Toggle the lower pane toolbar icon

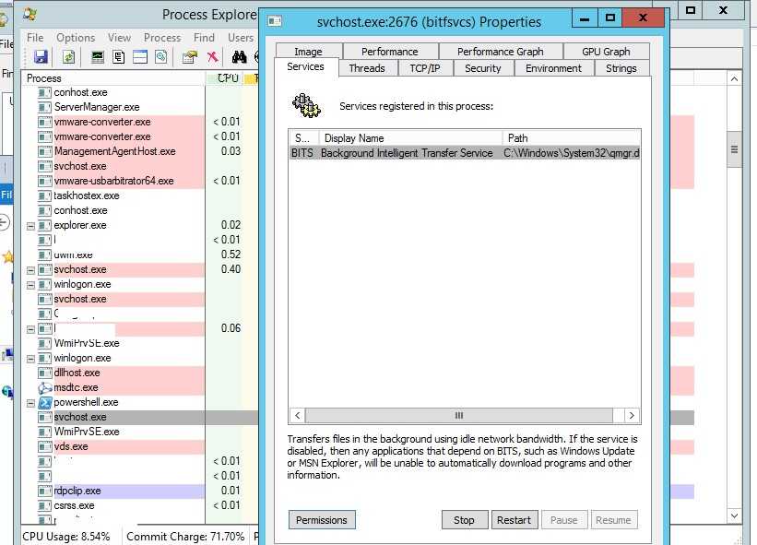point(140,57)
